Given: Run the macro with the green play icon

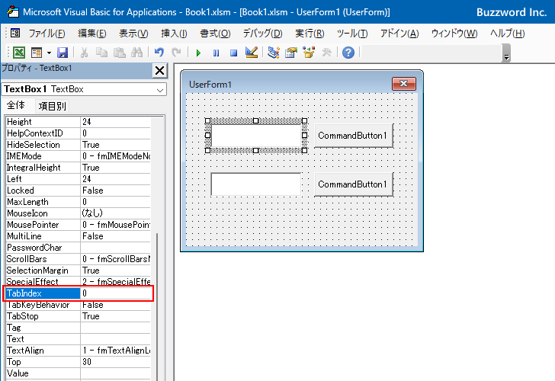Looking at the screenshot, I should pos(198,53).
